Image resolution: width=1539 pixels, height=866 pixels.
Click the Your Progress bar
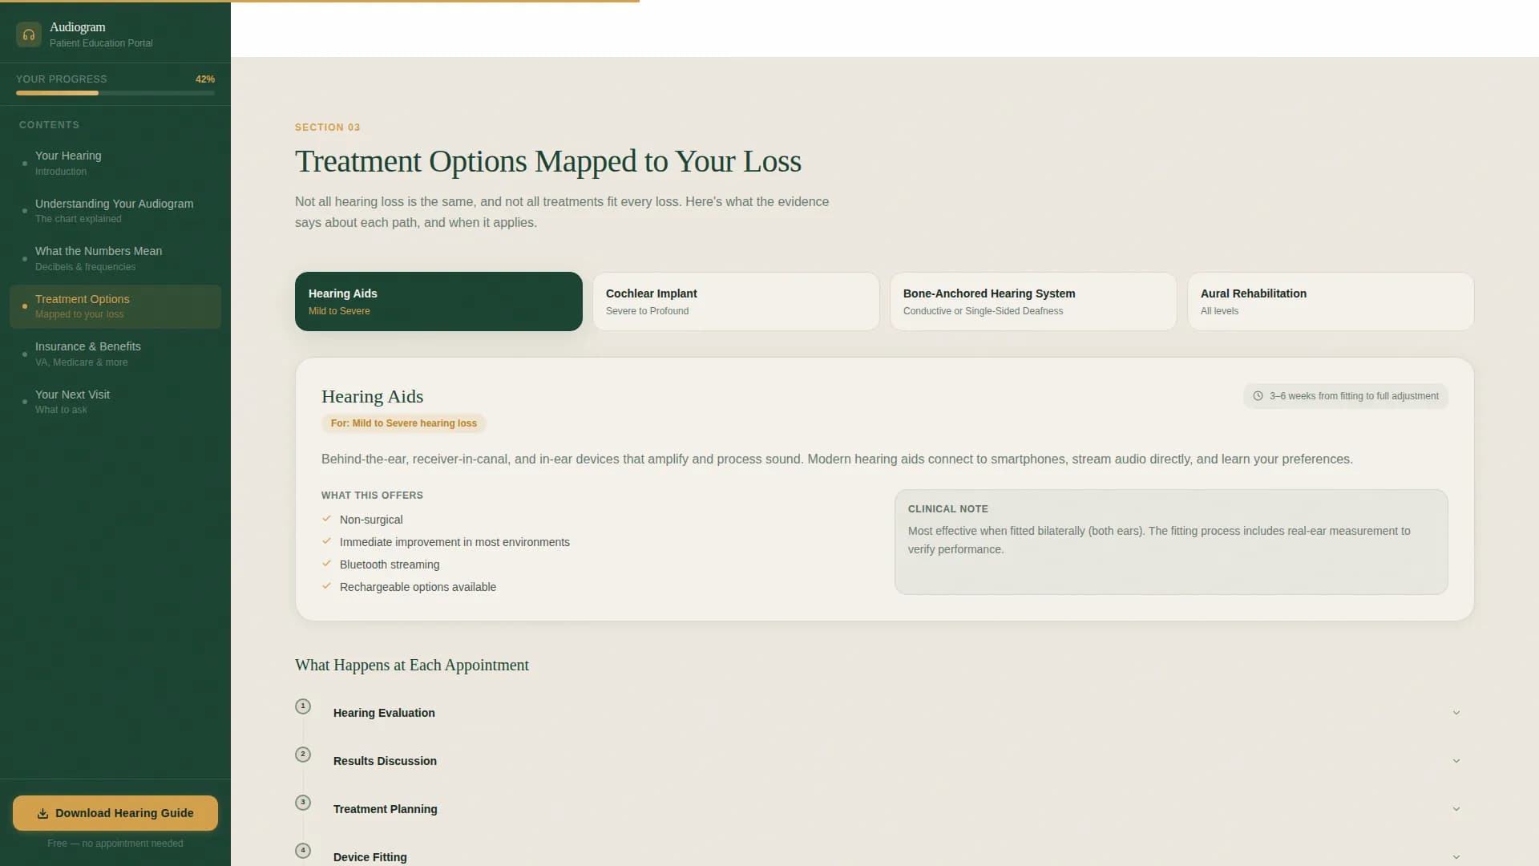(115, 93)
